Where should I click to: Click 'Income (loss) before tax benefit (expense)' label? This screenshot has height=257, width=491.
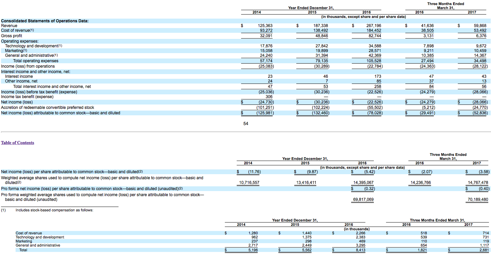coord(39,92)
